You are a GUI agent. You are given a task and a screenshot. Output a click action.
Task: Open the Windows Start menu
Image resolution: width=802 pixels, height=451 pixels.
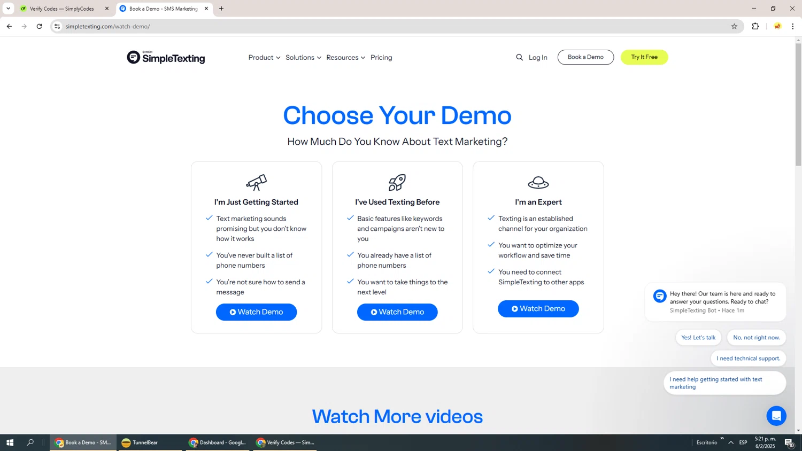(10, 442)
